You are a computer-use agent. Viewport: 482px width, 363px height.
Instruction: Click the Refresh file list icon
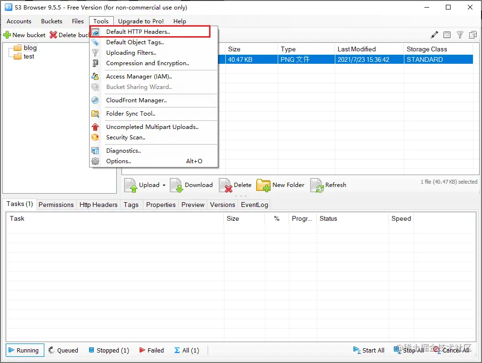pos(317,185)
